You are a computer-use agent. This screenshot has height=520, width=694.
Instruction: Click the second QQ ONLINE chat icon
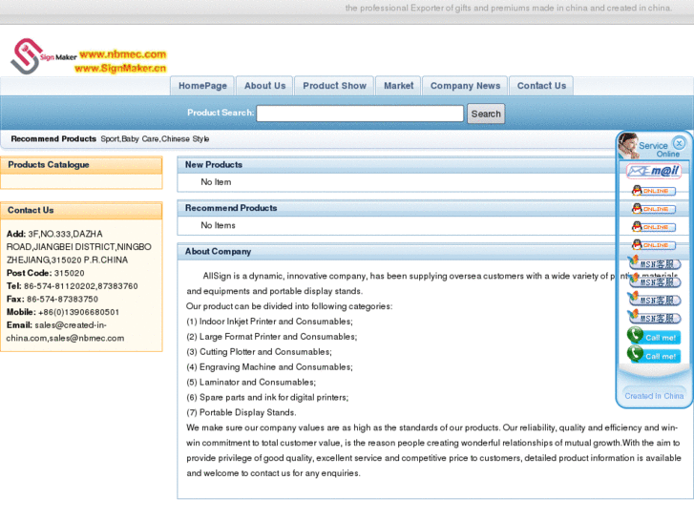point(654,209)
